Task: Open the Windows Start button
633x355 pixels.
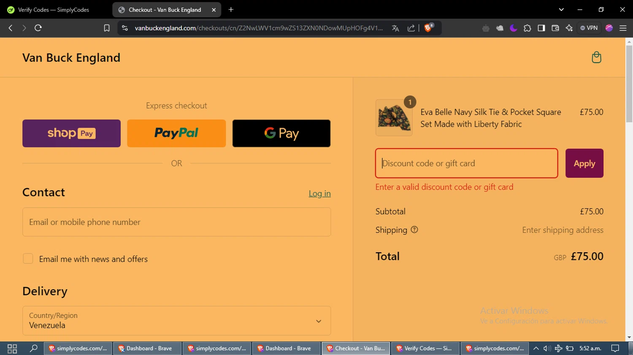Action: coord(12,348)
